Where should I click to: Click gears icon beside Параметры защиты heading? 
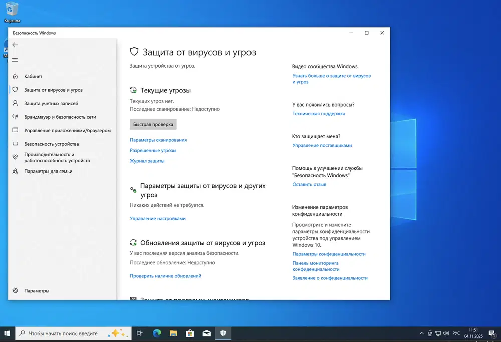[x=133, y=190]
